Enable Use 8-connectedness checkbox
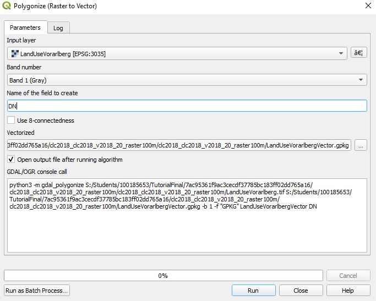 11,121
